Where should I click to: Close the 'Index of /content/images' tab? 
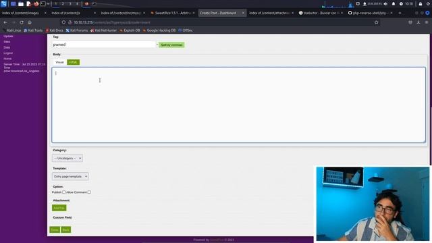pyautogui.click(x=45, y=13)
